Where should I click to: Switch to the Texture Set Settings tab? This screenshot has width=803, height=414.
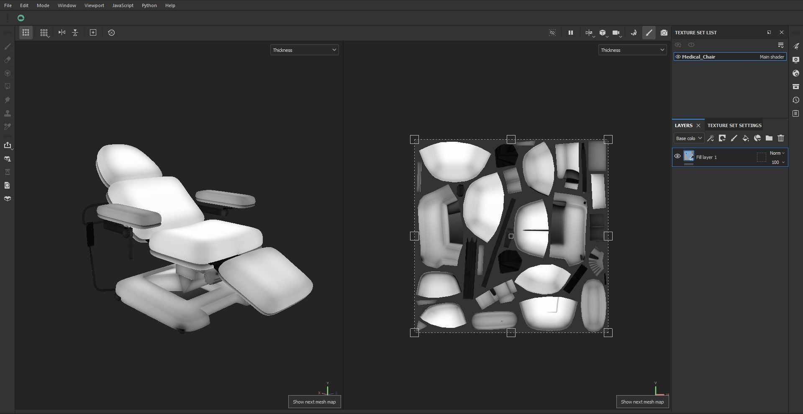pyautogui.click(x=734, y=125)
